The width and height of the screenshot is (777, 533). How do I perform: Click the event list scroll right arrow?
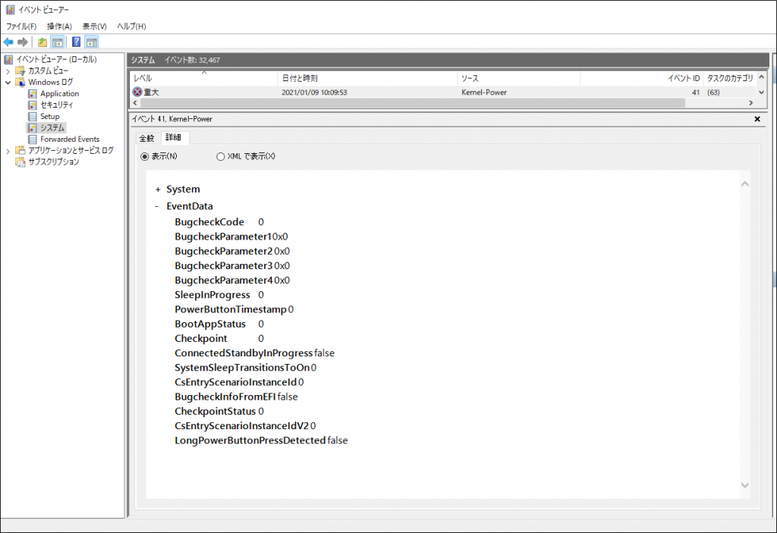(x=750, y=103)
